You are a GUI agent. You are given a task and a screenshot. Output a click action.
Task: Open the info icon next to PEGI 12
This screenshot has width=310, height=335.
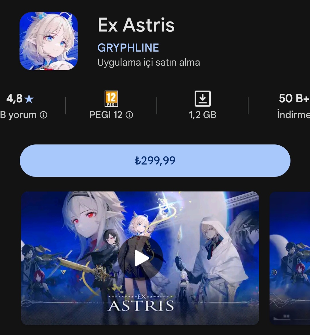[129, 115]
